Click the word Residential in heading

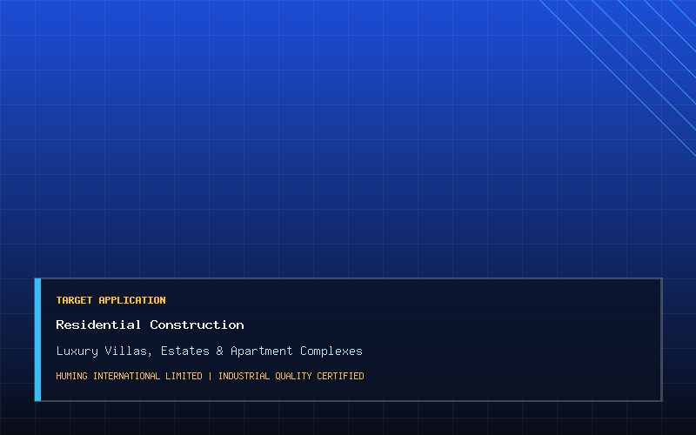(98, 325)
